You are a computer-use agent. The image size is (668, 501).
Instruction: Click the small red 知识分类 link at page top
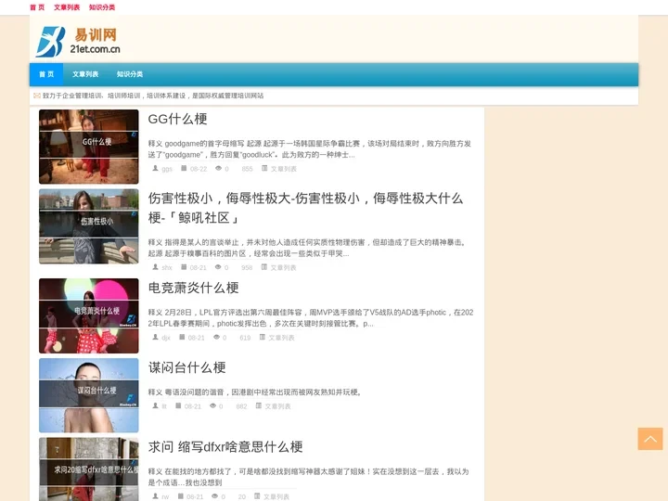coord(102,7)
